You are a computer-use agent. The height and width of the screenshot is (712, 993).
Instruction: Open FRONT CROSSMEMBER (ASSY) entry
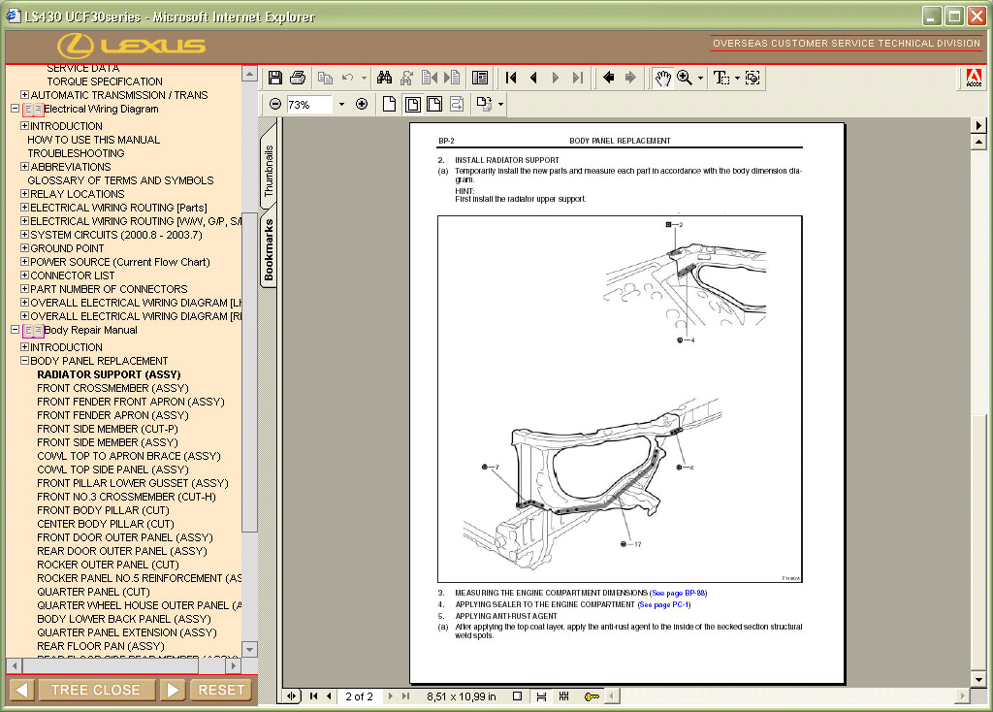pos(112,388)
